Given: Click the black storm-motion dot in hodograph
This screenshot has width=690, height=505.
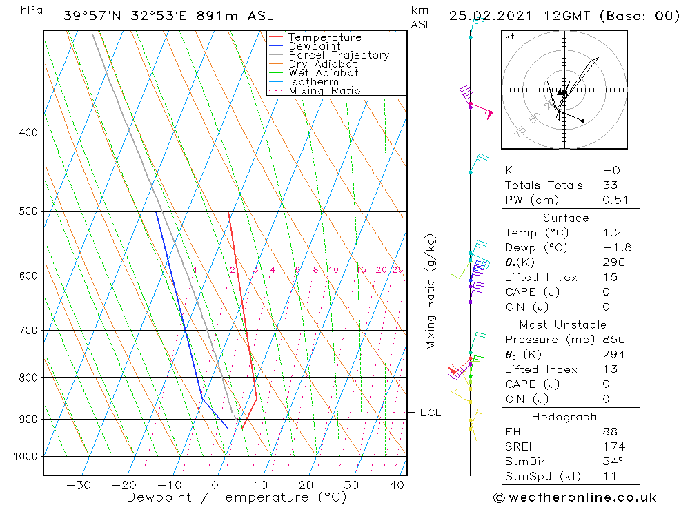Looking at the screenshot, I should tap(582, 121).
